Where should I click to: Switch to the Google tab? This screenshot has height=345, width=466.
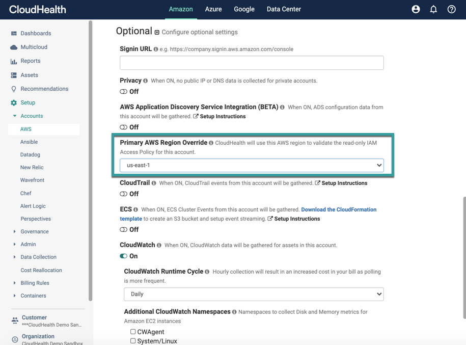tap(244, 9)
